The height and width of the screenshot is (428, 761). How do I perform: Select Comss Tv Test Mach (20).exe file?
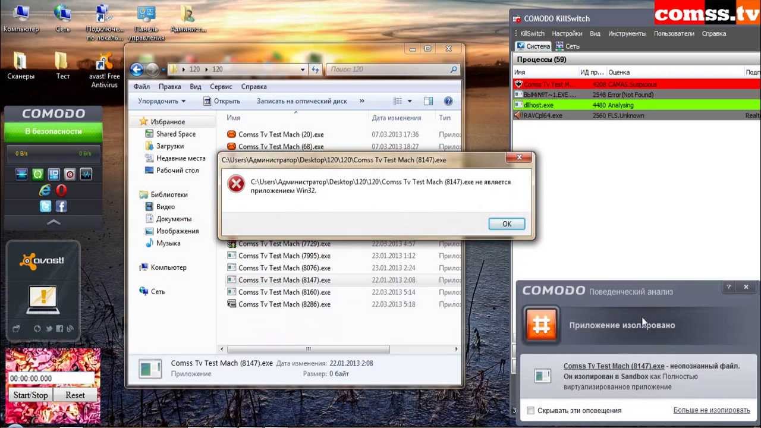tap(275, 134)
